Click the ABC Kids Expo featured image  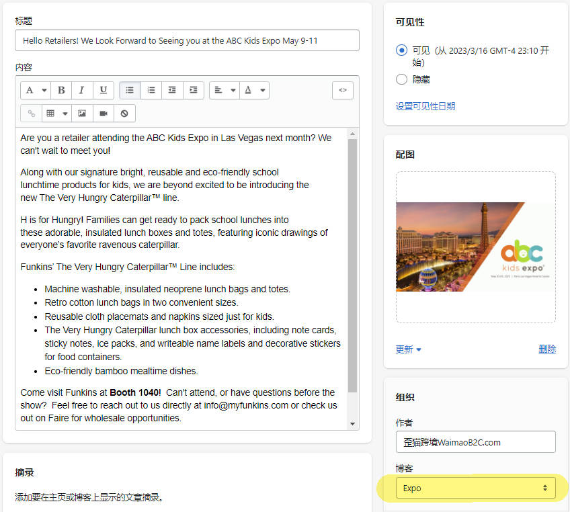click(475, 247)
